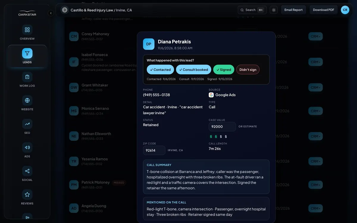Open the CRM dropdown in Nathan Ellsworth's row
357x223 pixels.
tap(316, 136)
